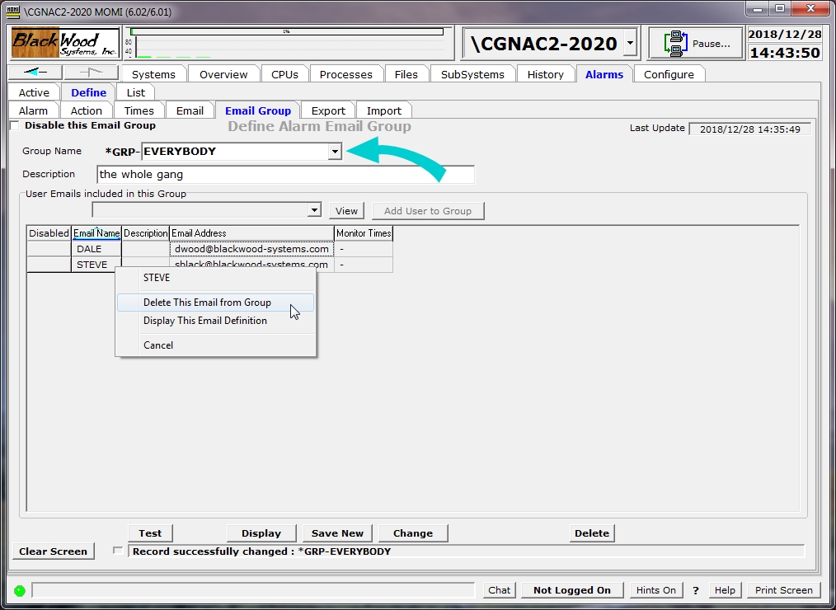
Task: Click the Email Name column header
Action: [96, 233]
